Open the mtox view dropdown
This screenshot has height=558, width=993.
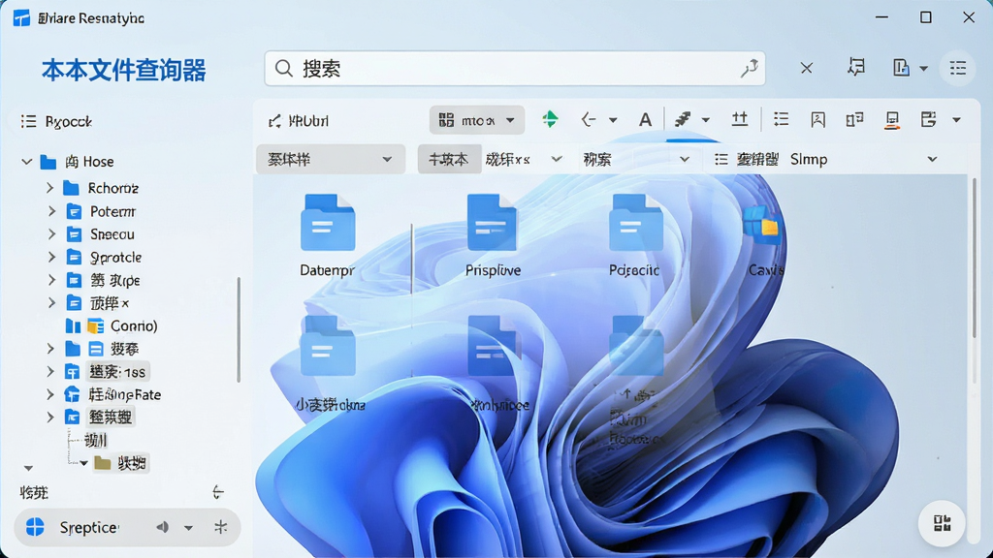coord(477,120)
